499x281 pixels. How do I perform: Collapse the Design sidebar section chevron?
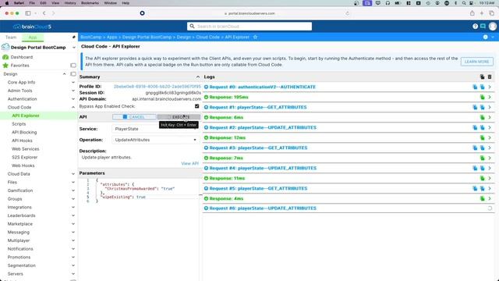64,74
